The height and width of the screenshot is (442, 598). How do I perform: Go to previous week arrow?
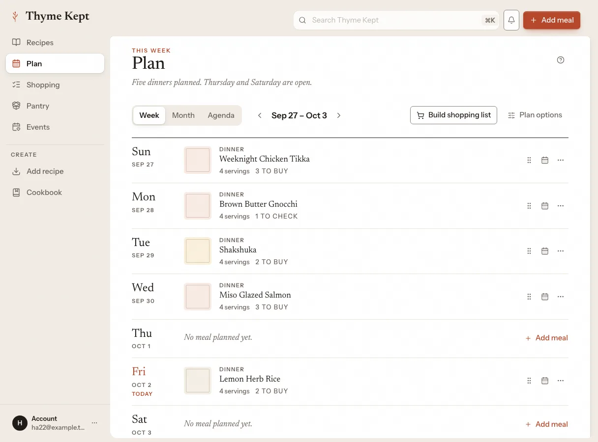(260, 115)
